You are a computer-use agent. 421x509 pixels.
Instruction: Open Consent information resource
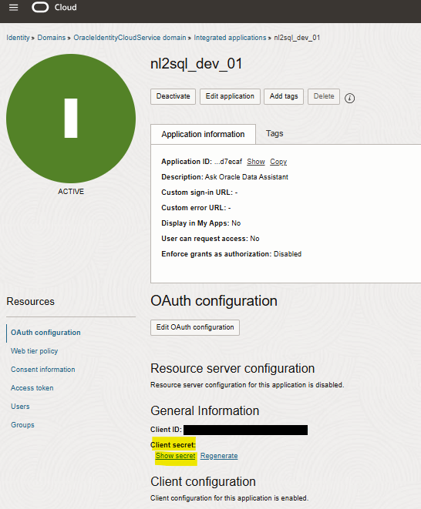[43, 370]
